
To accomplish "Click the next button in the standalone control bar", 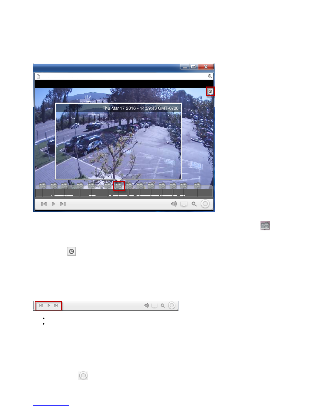I will 56,306.
